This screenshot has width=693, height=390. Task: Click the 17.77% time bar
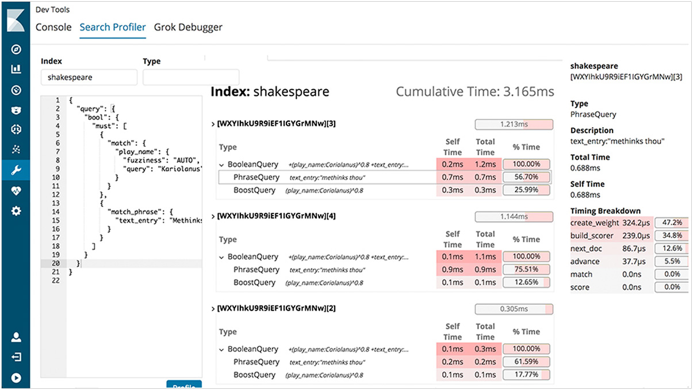[x=526, y=375]
